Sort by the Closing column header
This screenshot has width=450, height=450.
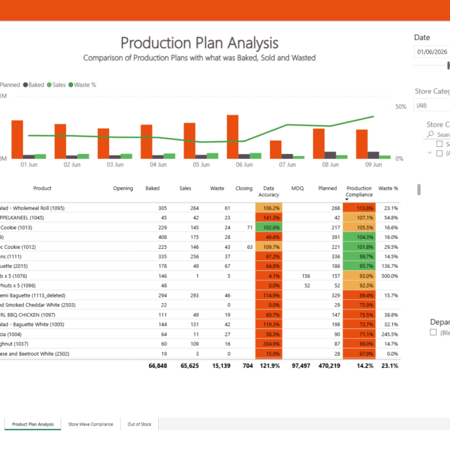tap(244, 188)
